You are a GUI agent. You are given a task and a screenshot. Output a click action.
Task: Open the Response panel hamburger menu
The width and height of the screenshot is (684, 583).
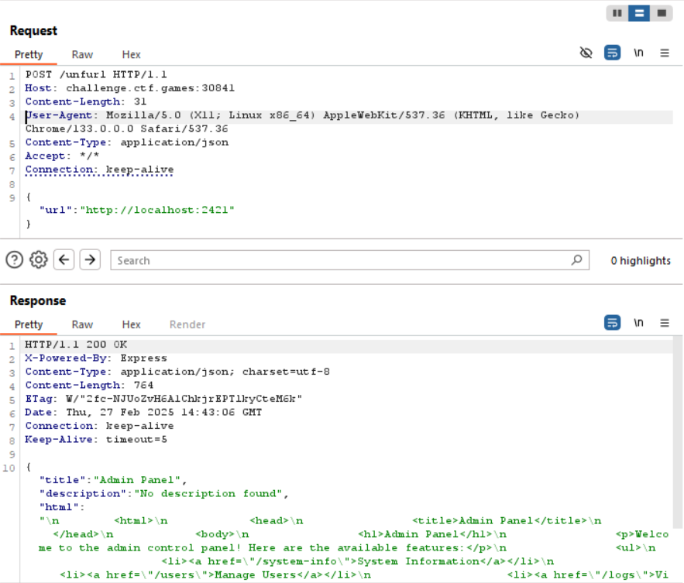tap(664, 324)
